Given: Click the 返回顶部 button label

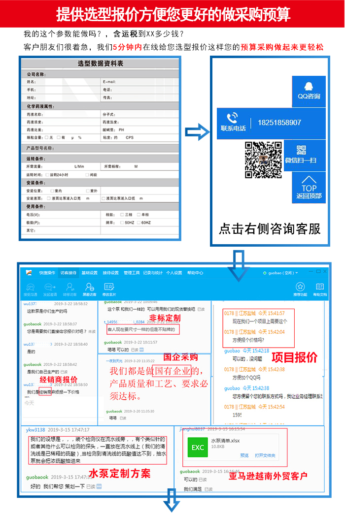Looking at the screenshot, I should pyautogui.click(x=309, y=196).
